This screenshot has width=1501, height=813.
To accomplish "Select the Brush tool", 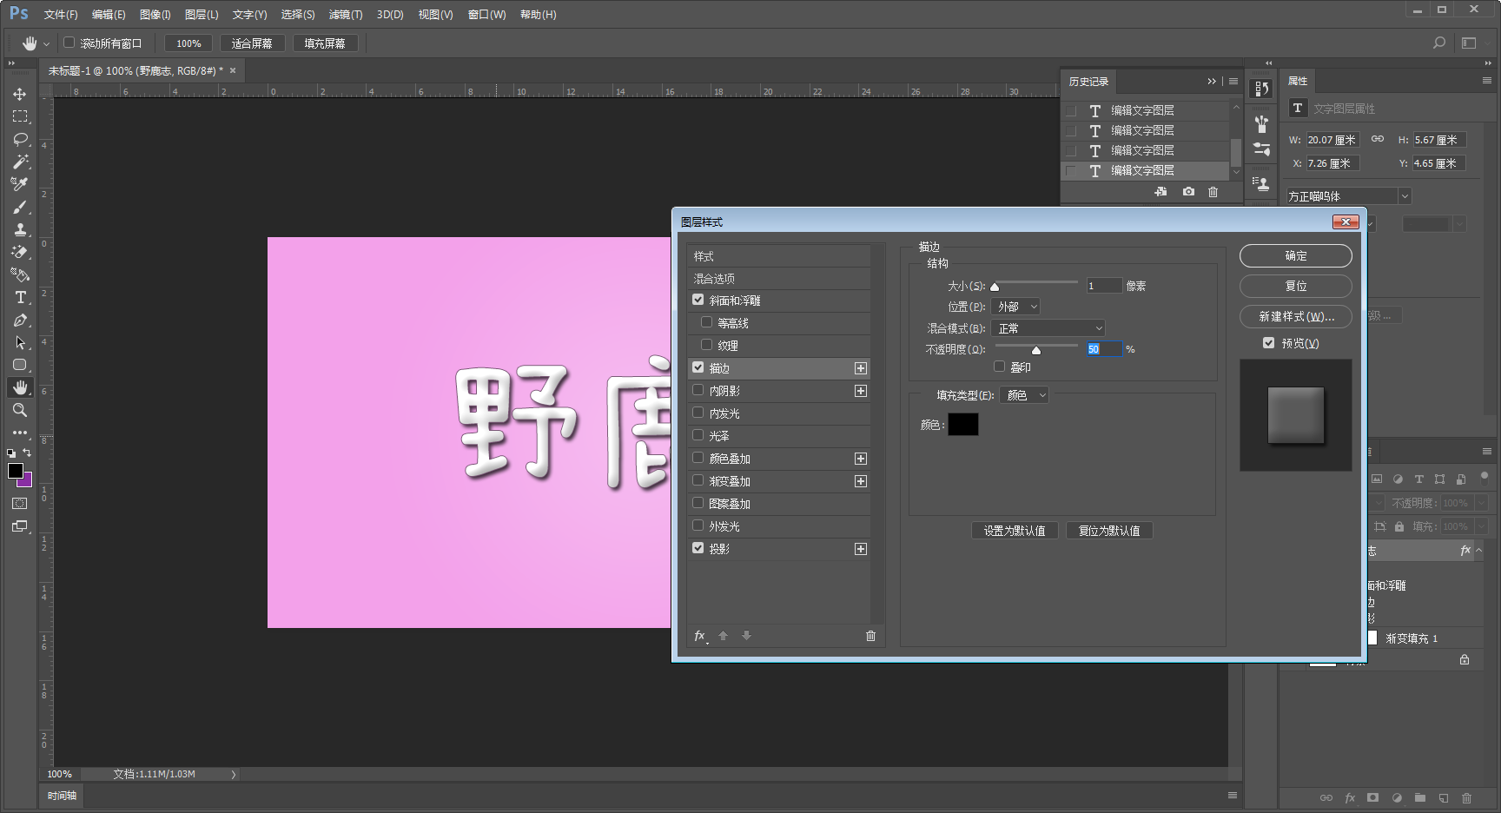I will (x=20, y=207).
